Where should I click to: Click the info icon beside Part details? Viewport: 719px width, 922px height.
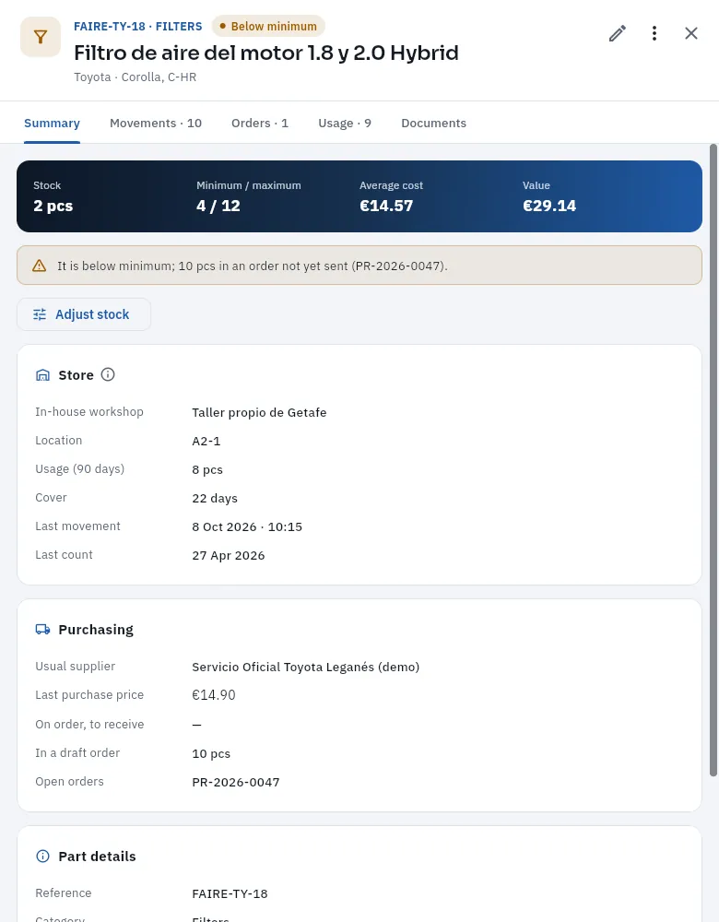43,857
